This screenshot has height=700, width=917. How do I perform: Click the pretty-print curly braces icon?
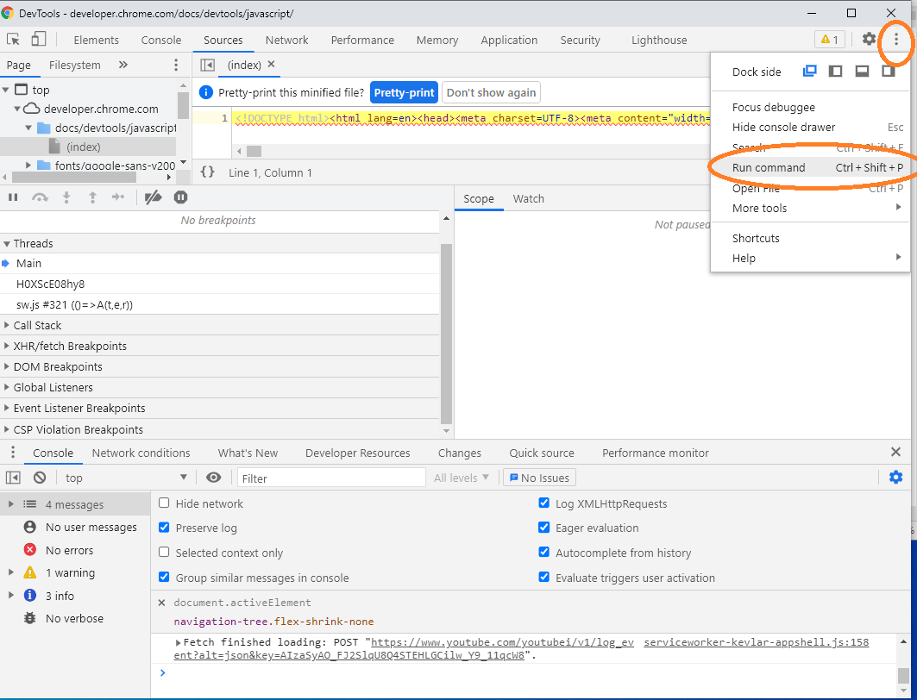(x=207, y=172)
